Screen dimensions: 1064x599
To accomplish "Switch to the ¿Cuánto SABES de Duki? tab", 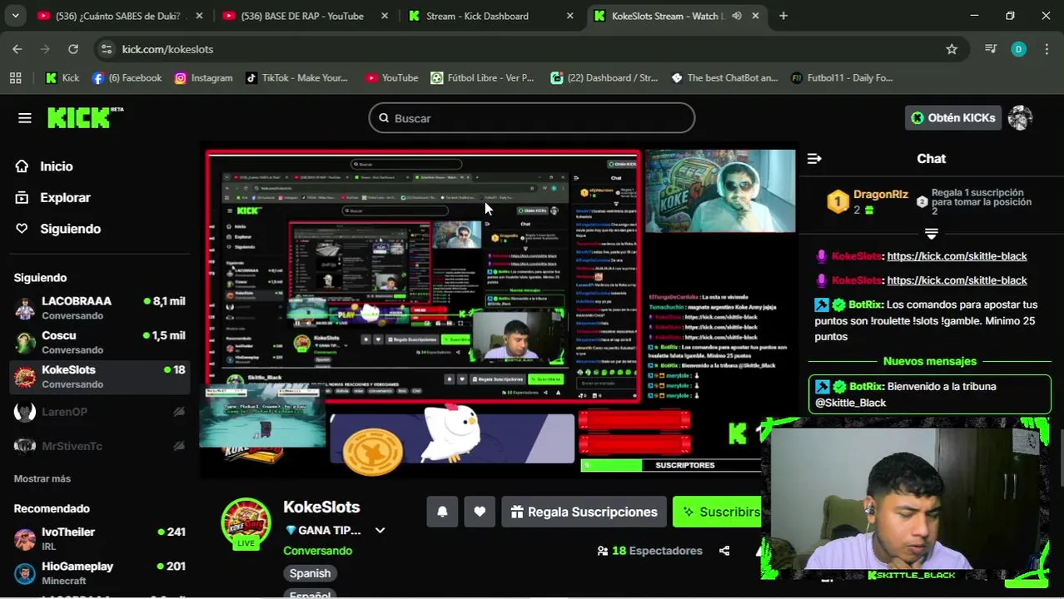I will coord(118,16).
